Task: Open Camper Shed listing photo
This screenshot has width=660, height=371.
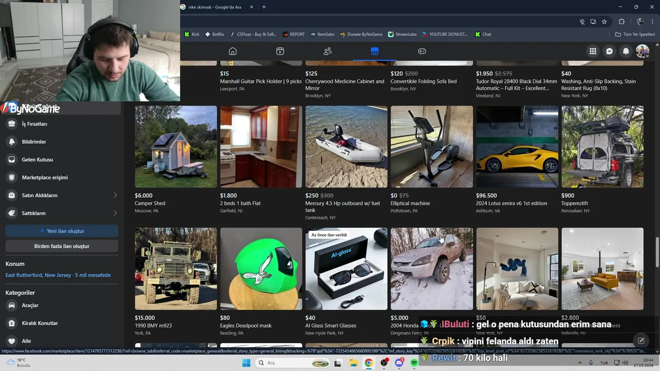Action: pos(176,147)
